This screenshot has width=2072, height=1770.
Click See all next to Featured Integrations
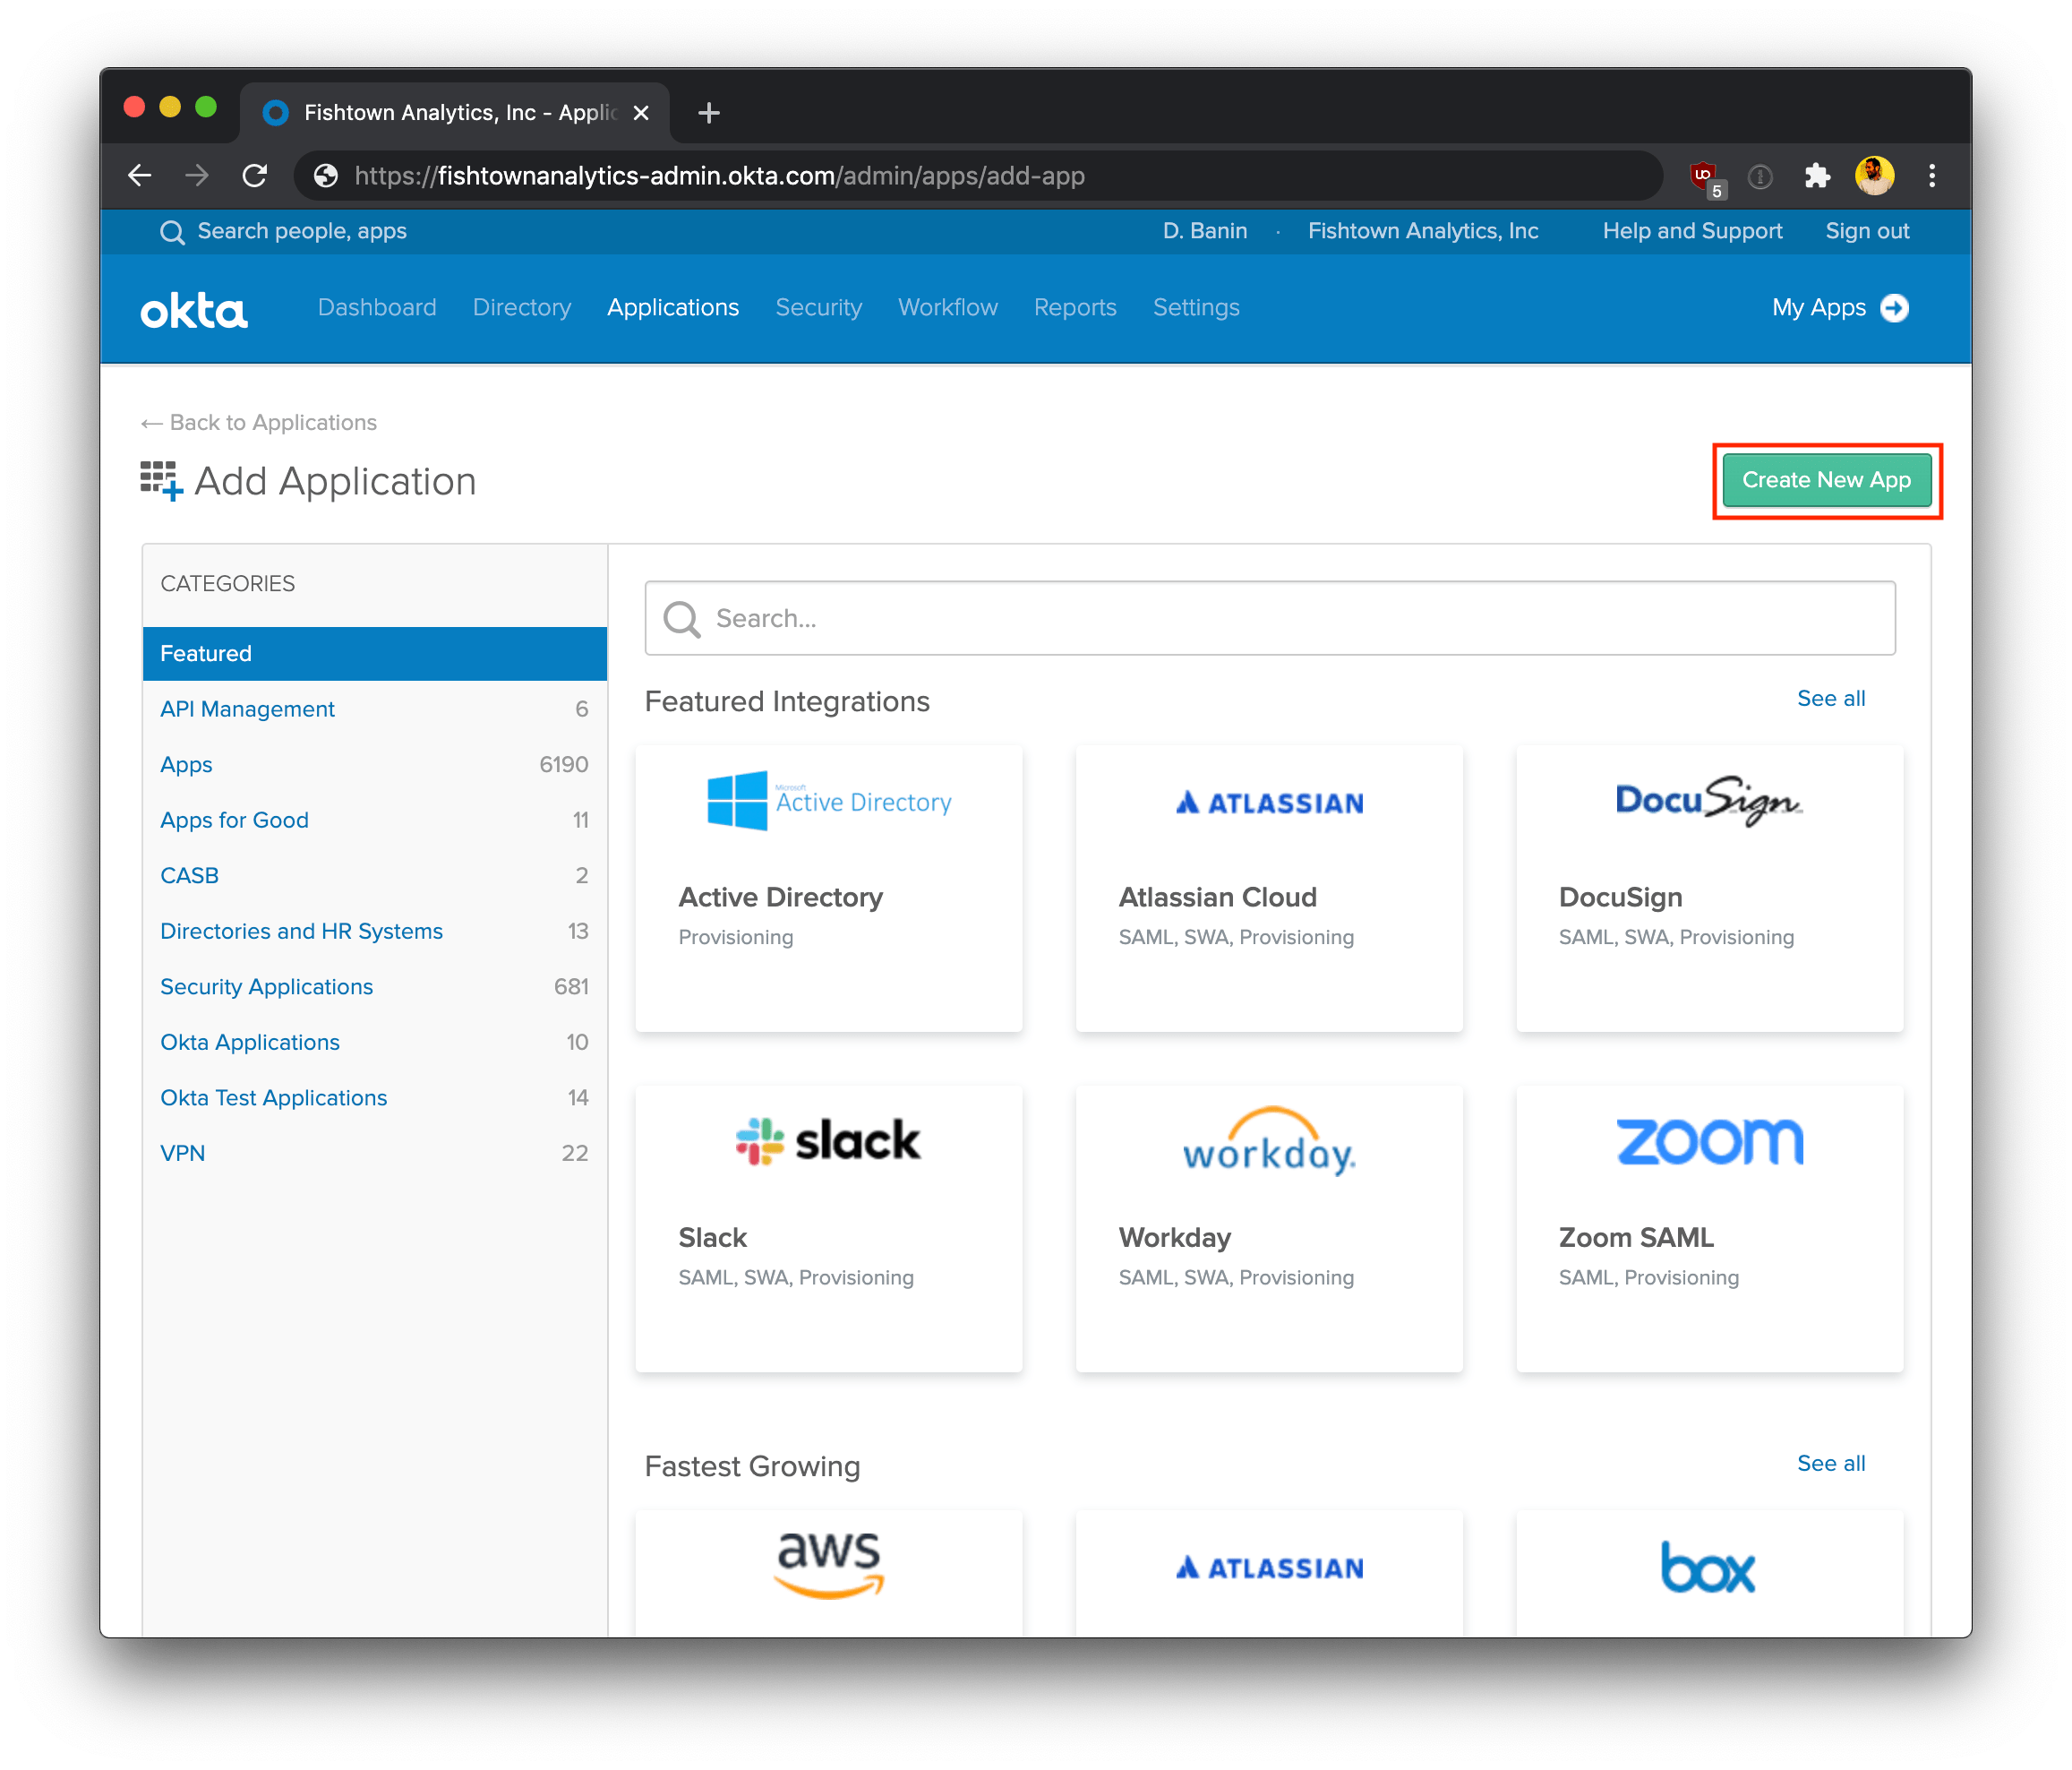click(1830, 699)
